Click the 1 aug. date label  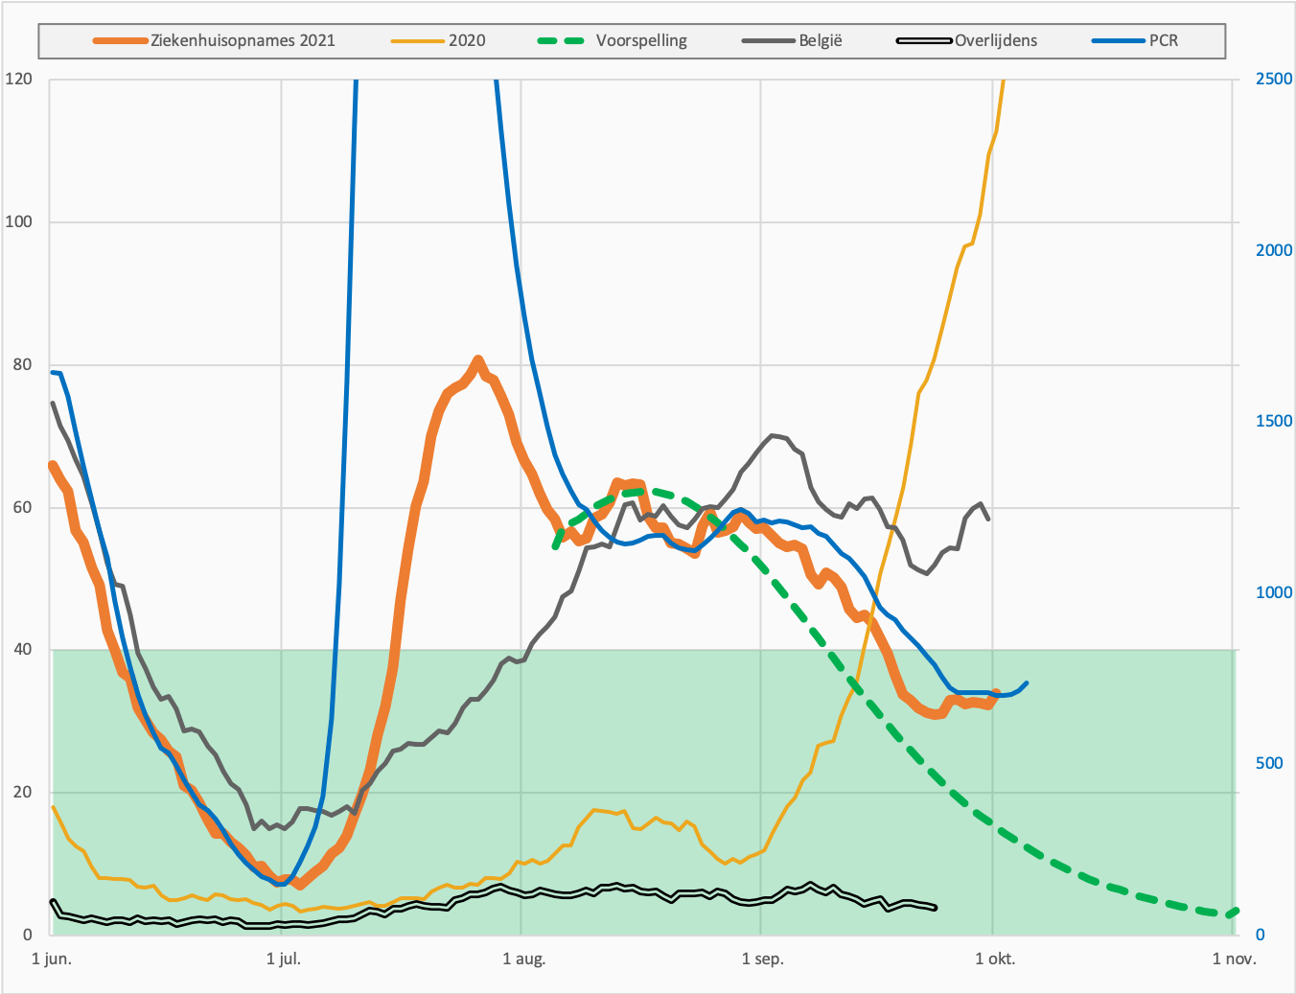pos(523,959)
